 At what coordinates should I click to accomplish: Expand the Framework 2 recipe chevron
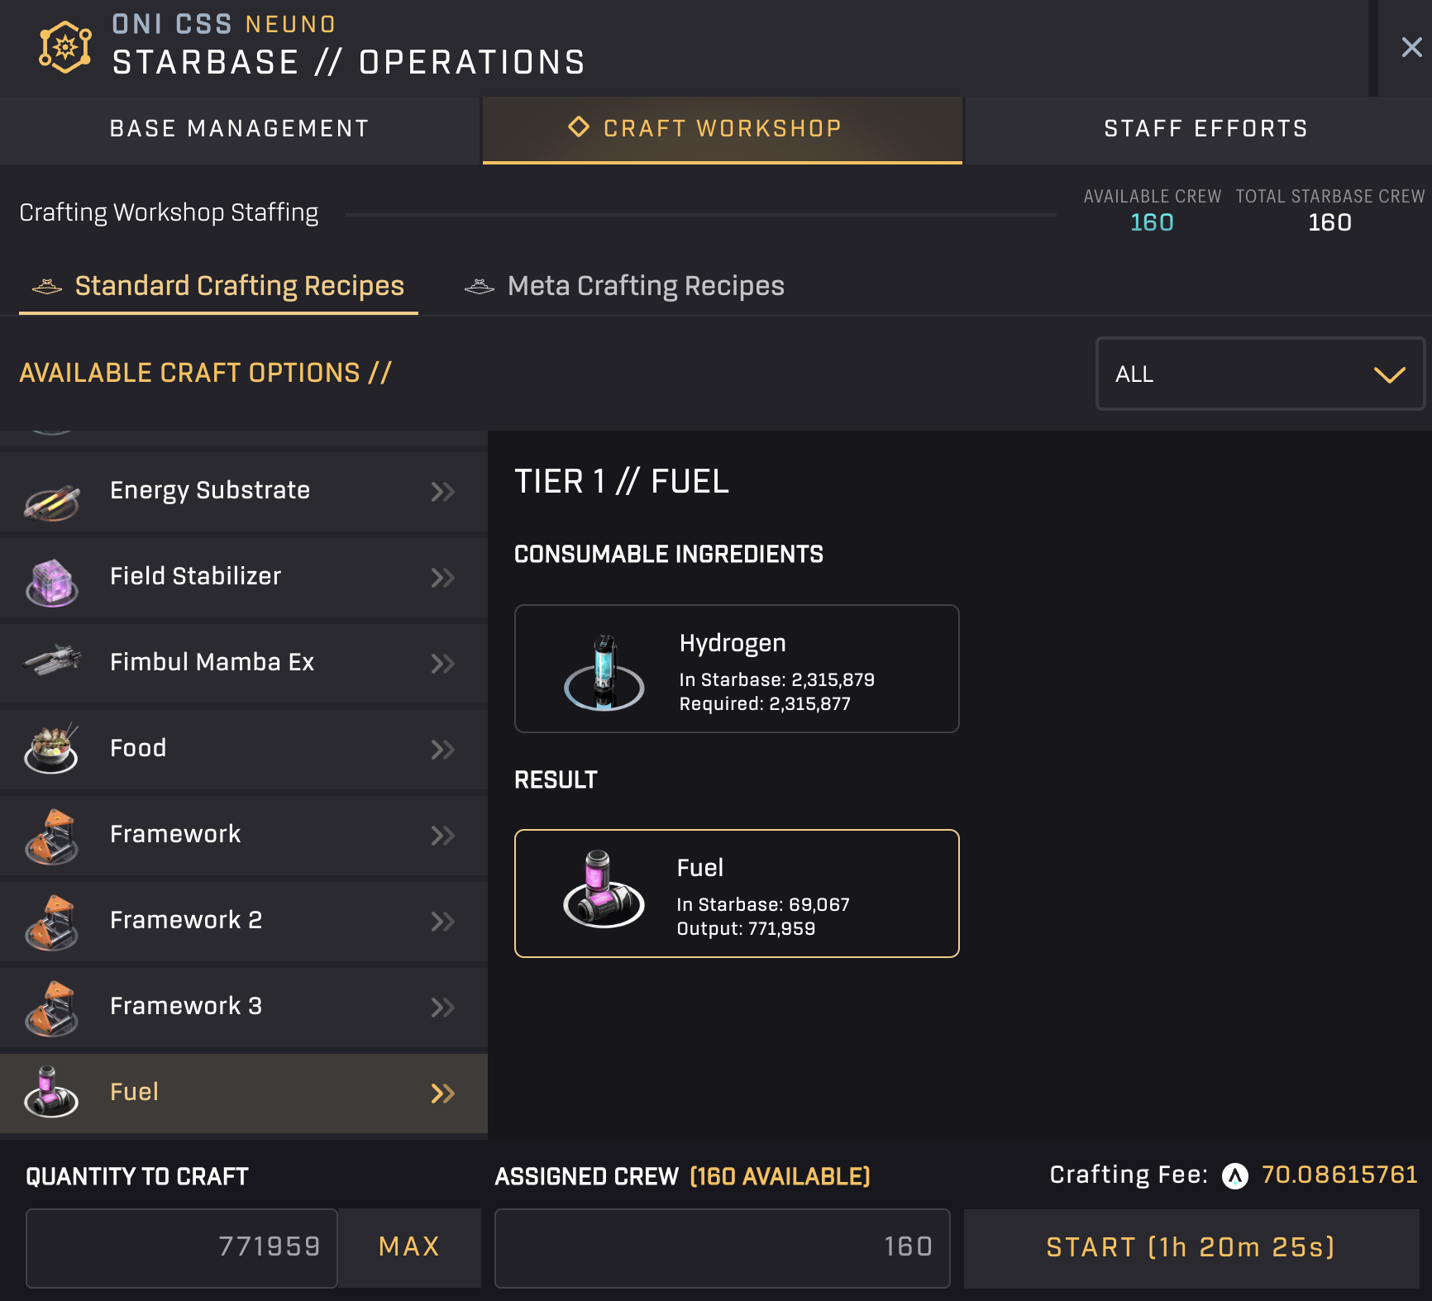(x=443, y=921)
